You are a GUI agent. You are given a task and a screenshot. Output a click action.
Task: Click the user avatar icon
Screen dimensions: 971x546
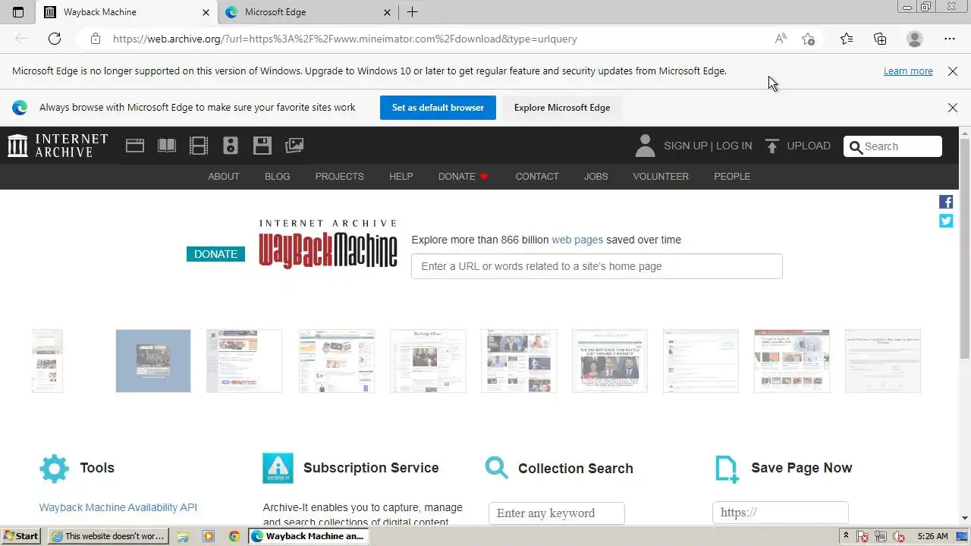[645, 146]
